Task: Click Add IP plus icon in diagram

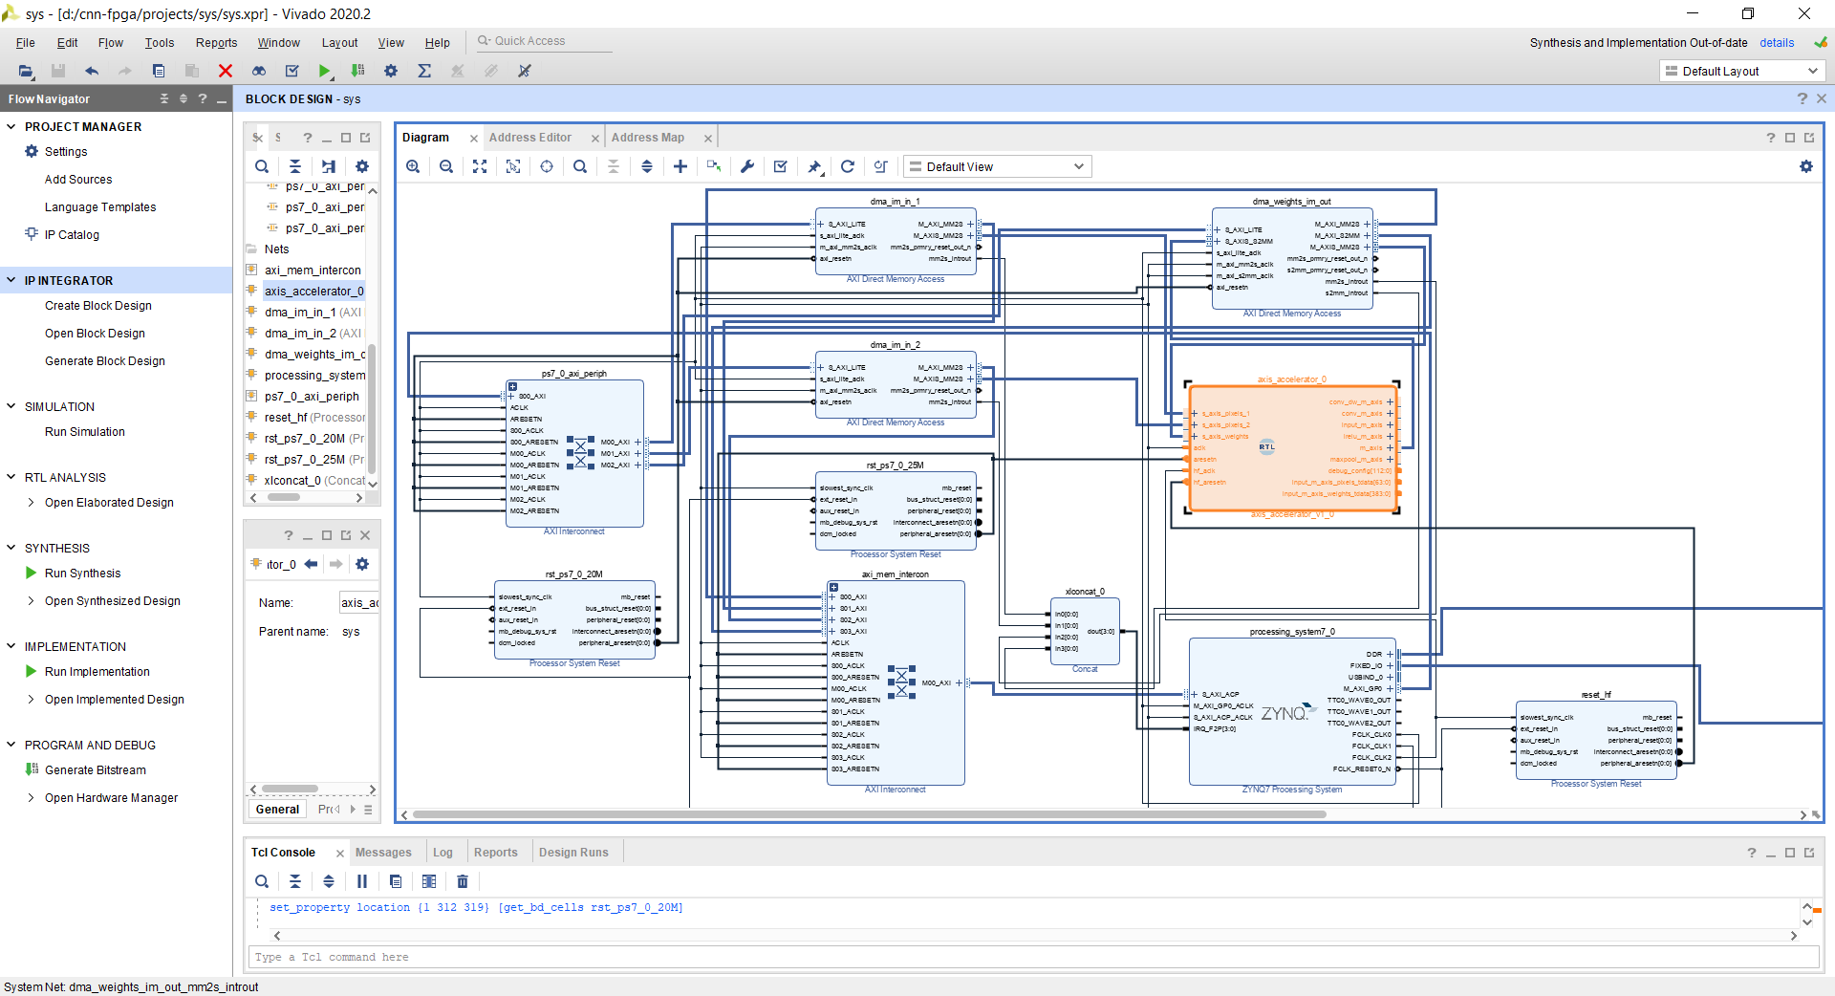Action: (680, 166)
